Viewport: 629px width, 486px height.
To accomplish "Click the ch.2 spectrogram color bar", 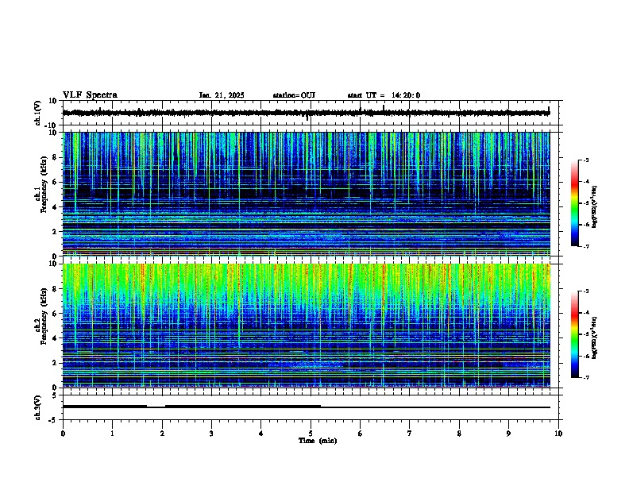I will click(575, 334).
